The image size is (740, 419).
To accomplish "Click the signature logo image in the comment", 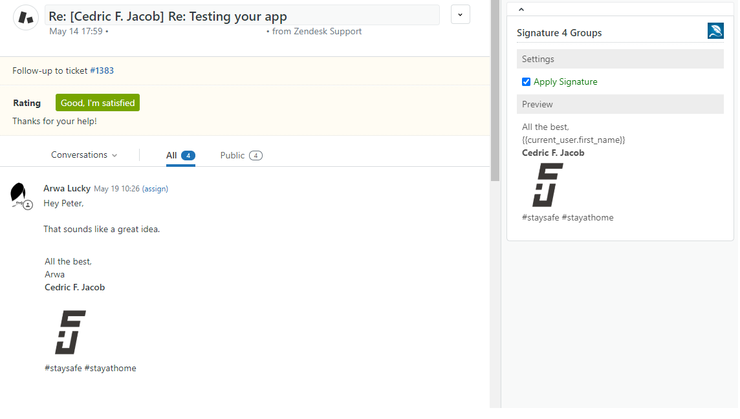I will tap(70, 332).
